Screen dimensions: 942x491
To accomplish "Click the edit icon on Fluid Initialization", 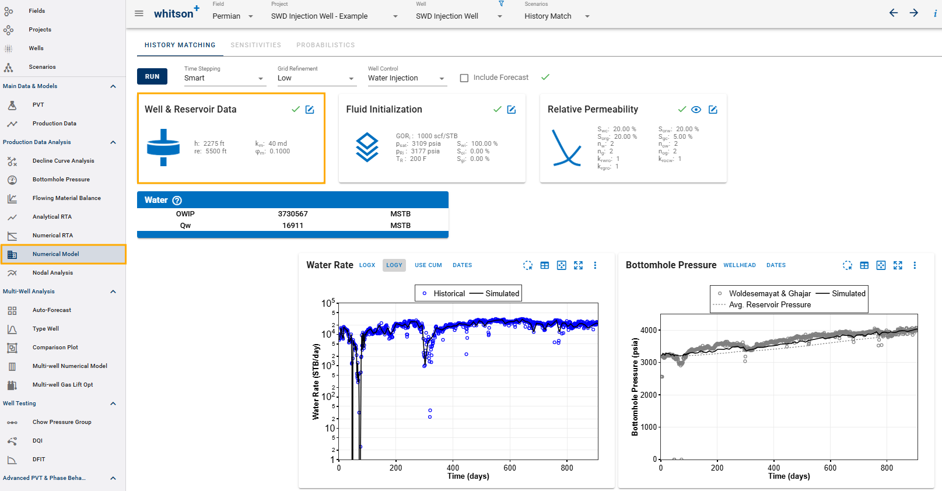I will point(512,110).
